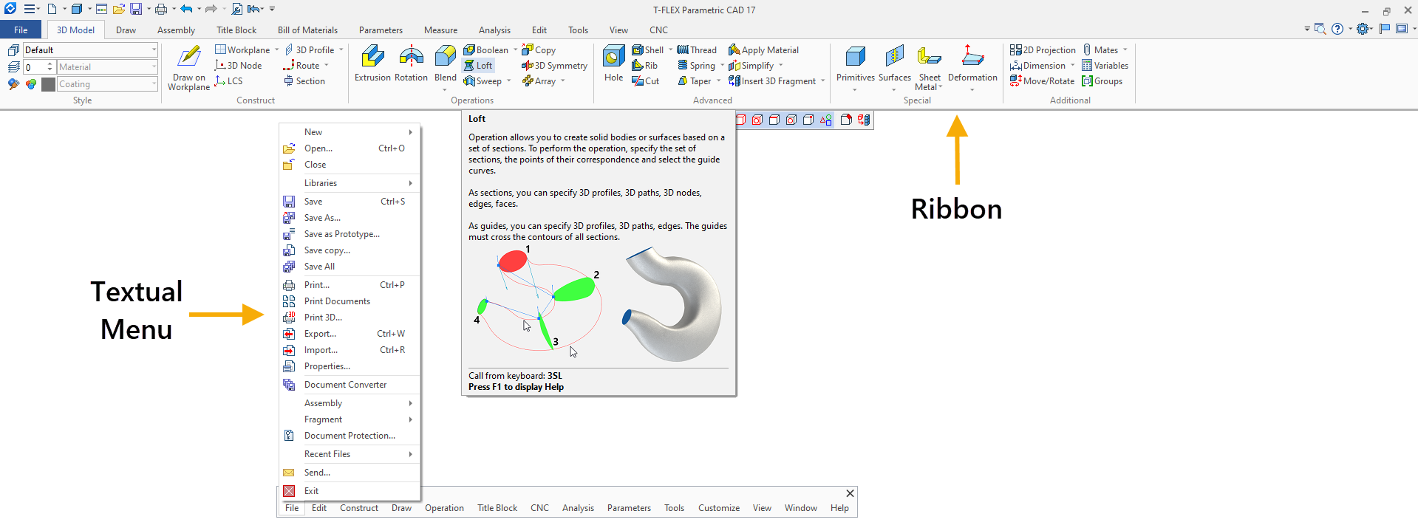Click the Open folder icon in quick access toolbar
Image resolution: width=1418 pixels, height=528 pixels.
coord(118,10)
